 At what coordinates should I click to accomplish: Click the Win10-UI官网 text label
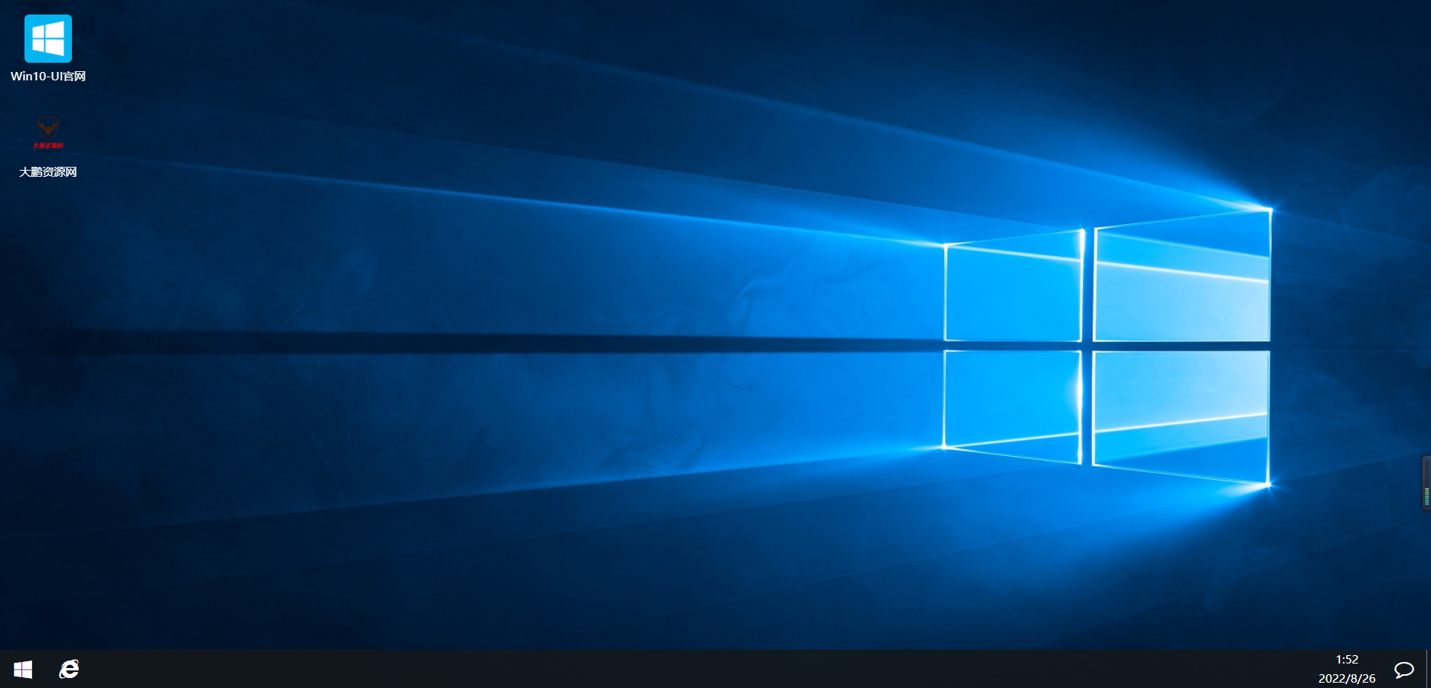pos(47,77)
